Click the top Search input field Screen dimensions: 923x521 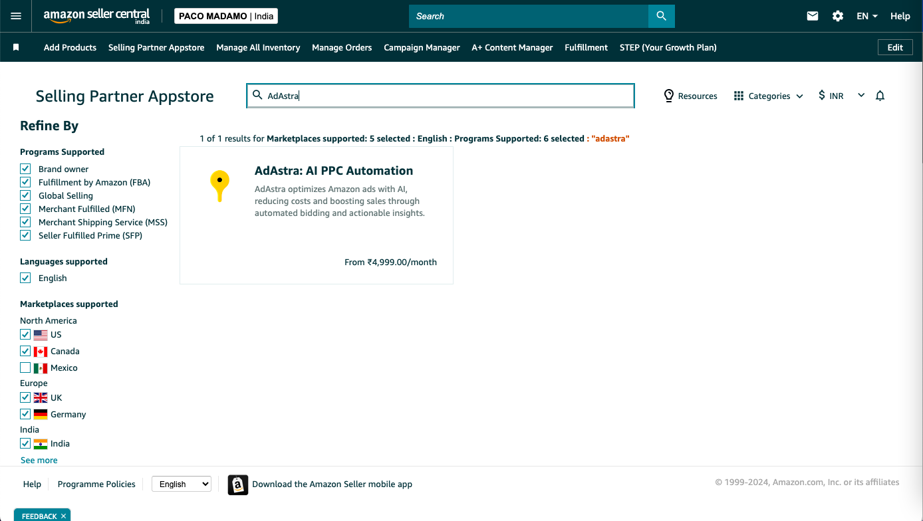coord(529,16)
